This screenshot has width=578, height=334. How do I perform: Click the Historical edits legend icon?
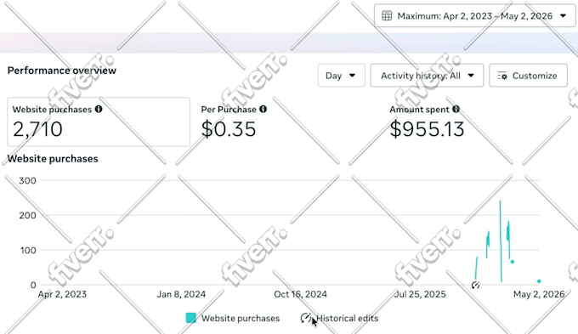click(306, 318)
